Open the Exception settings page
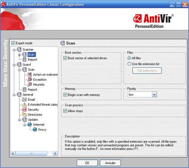Image resolution: width=189 pixels, height=168 pixels. 40,80
